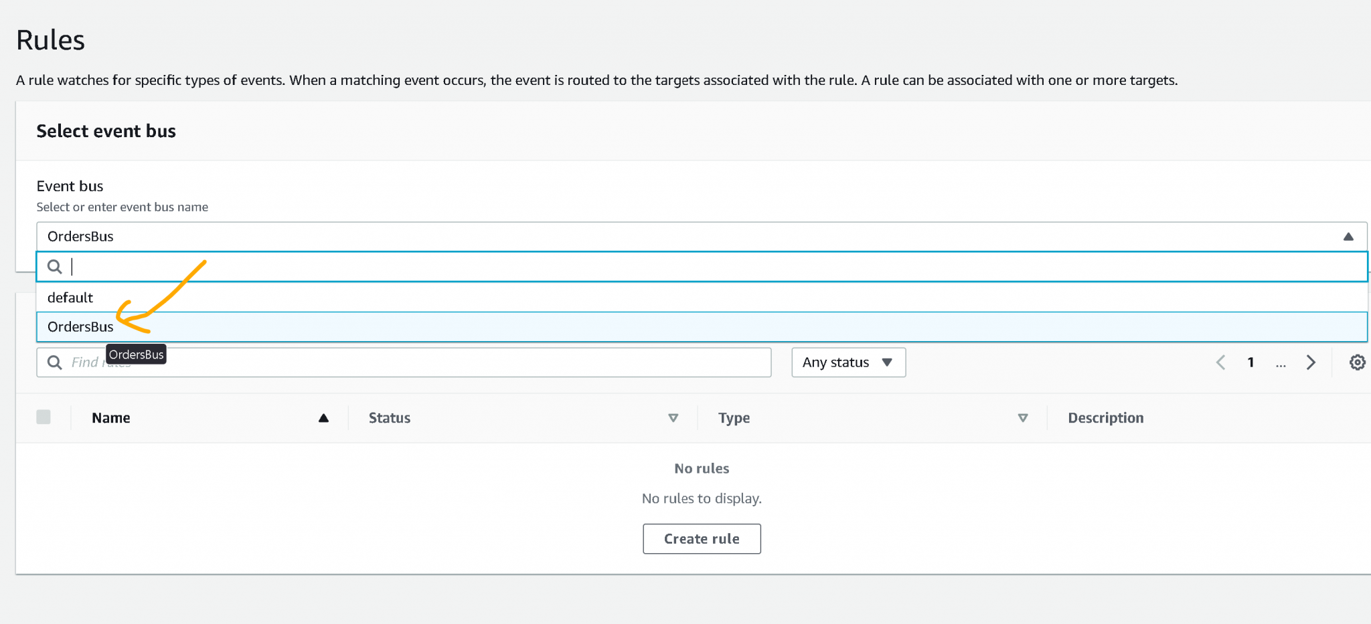The image size is (1371, 624).
Task: Click the ellipsis between page numbers
Action: tap(1281, 365)
